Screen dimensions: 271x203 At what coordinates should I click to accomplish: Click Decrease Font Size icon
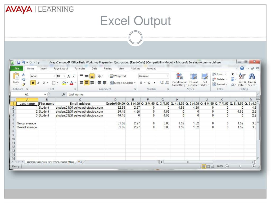tap(74, 76)
